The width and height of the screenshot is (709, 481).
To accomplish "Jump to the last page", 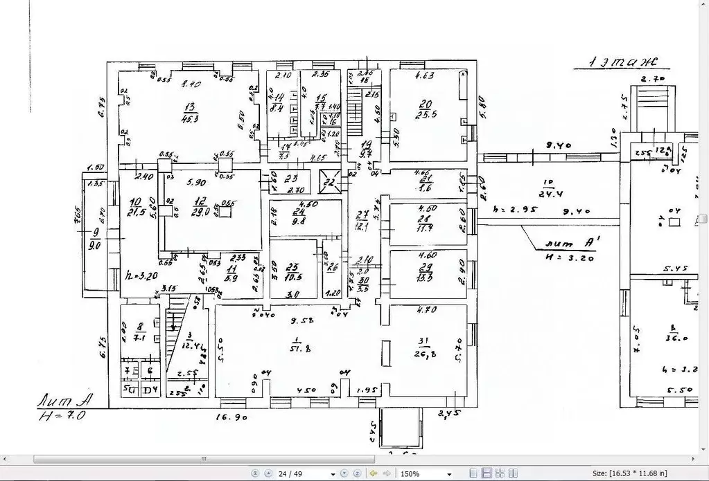I will 359,473.
